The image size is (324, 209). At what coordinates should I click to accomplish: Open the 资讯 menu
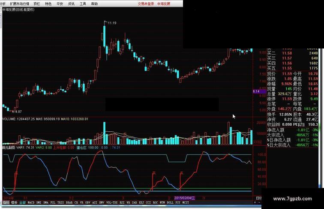pos(71,4)
